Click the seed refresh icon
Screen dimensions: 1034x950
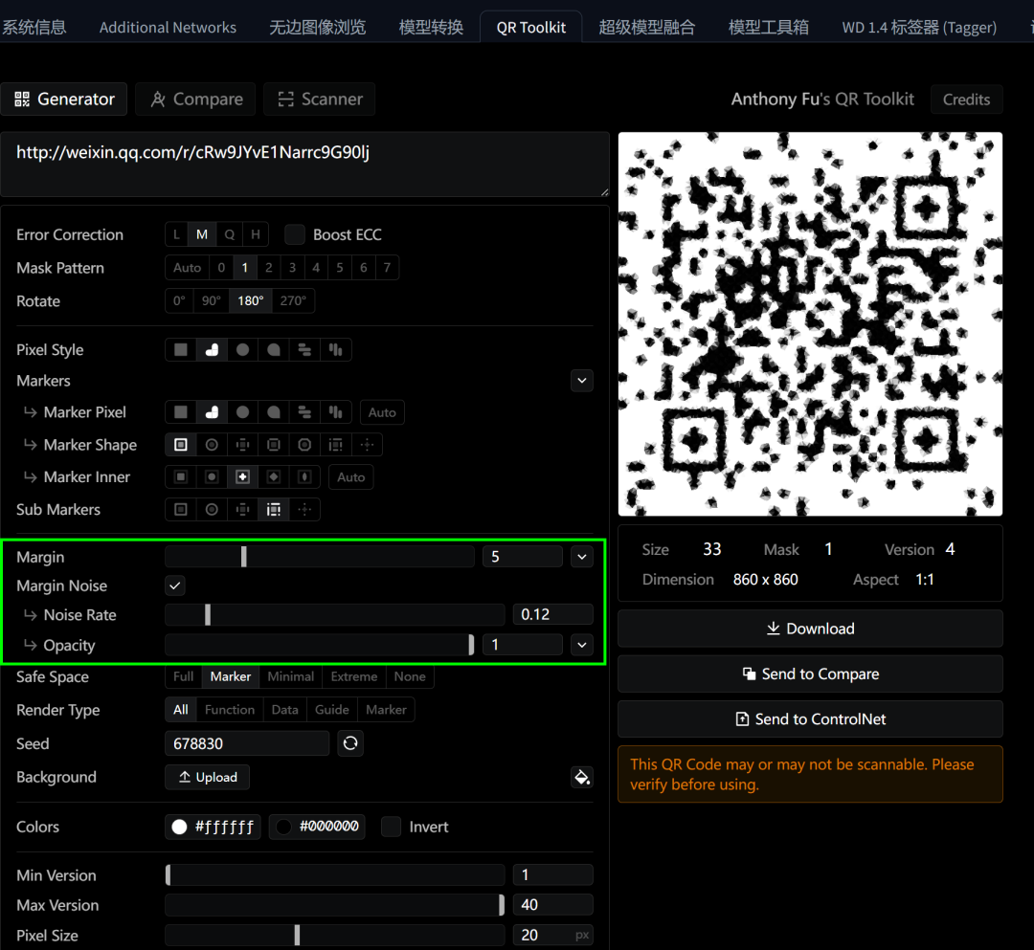pos(350,743)
